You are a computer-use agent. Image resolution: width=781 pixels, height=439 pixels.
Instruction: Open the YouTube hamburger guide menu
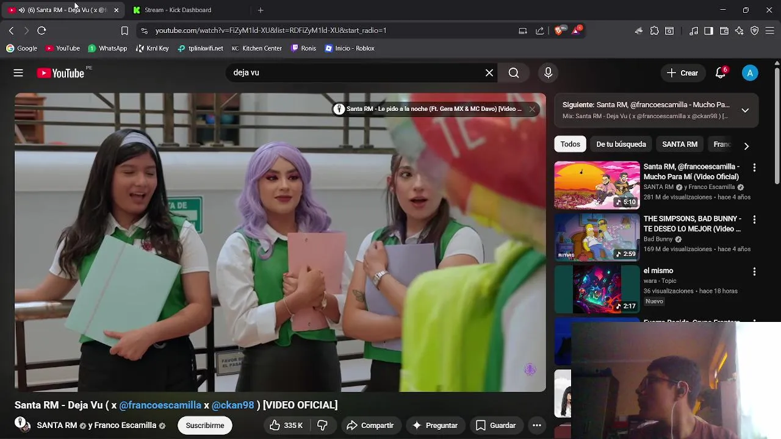pos(18,73)
